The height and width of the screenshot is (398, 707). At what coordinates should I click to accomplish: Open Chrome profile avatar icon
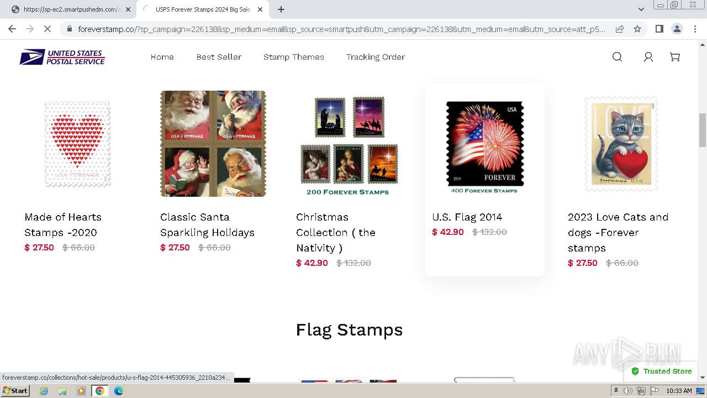pos(677,29)
